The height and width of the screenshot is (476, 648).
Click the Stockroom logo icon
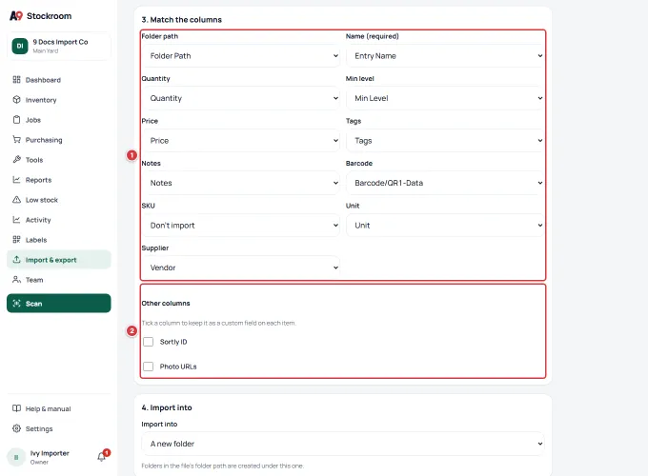tap(16, 15)
